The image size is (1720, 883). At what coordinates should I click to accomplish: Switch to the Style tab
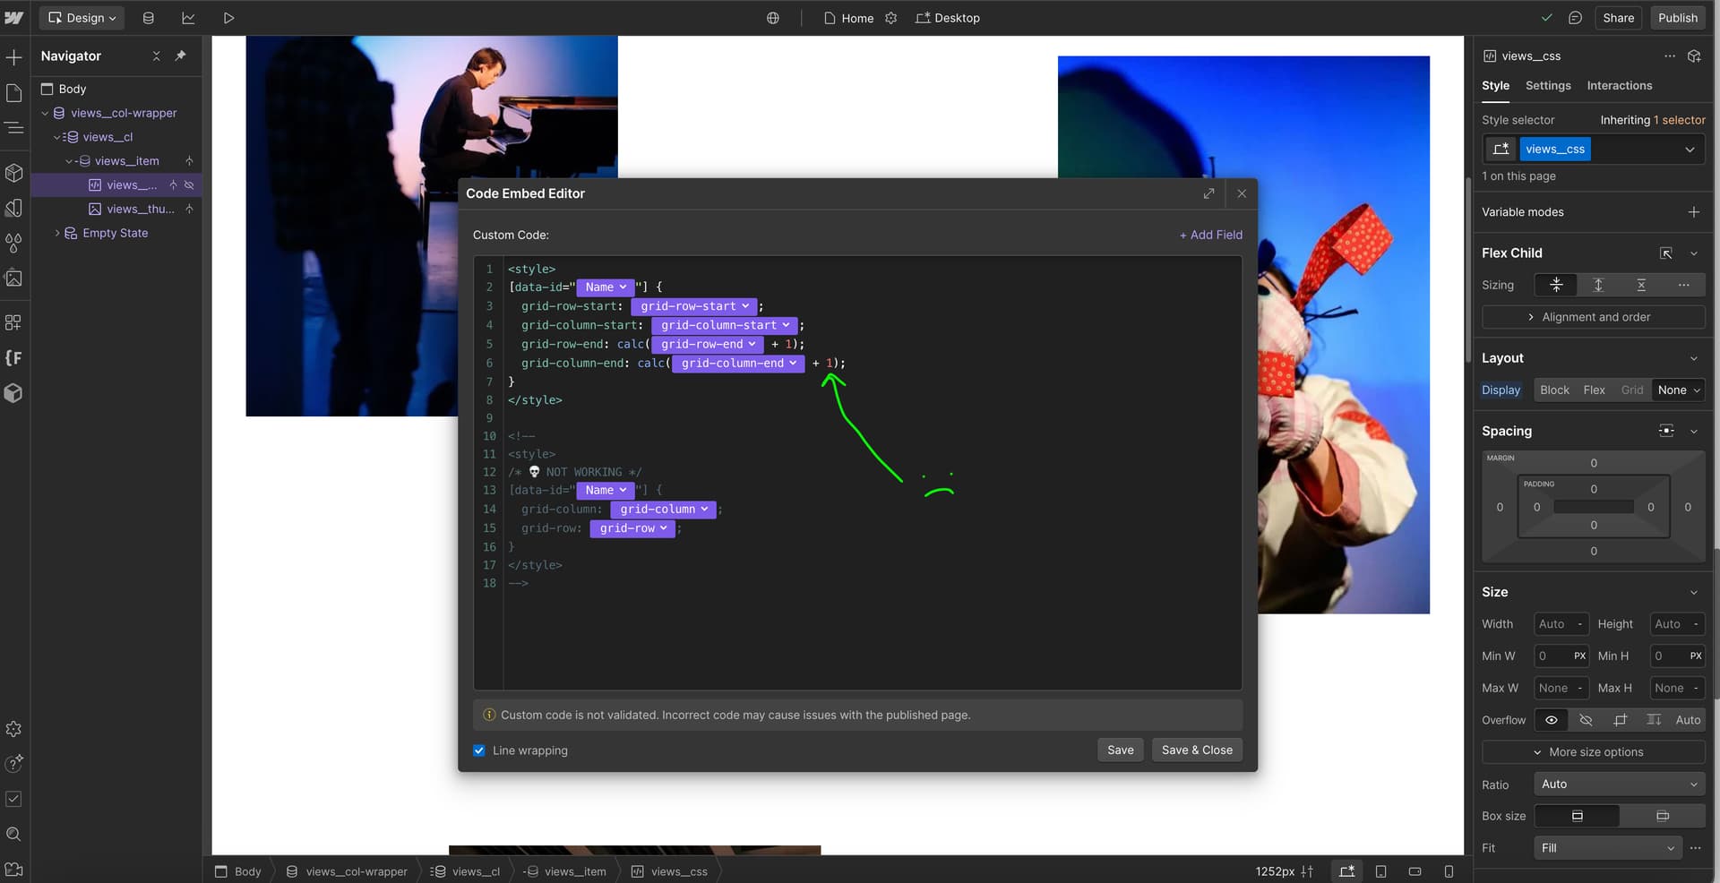[1495, 85]
